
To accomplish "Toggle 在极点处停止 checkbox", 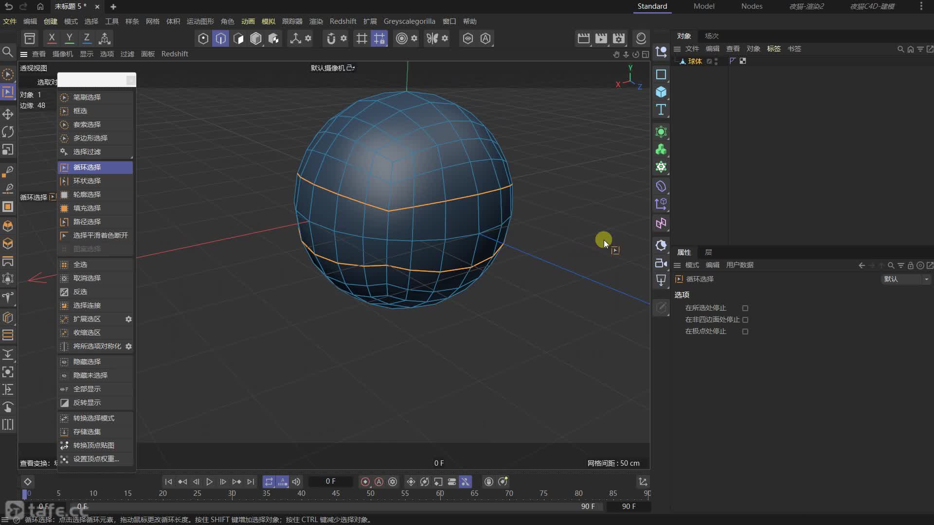I will click(x=745, y=332).
